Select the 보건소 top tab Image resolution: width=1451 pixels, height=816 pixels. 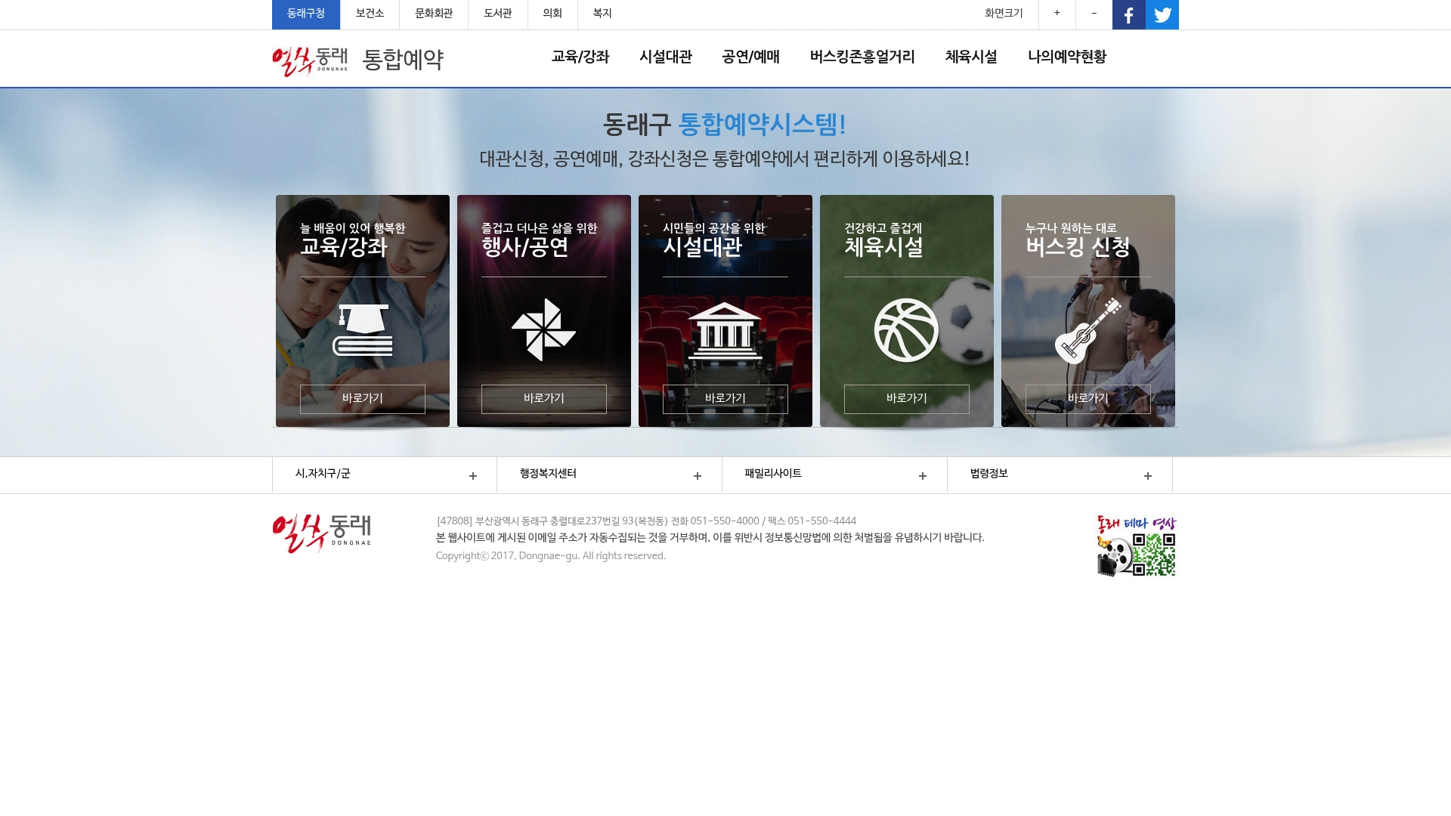(x=370, y=14)
